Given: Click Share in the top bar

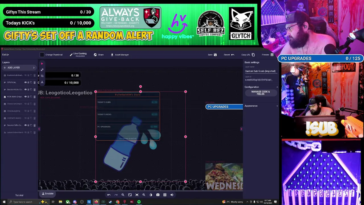Looking at the screenshot, I should [x=99, y=55].
